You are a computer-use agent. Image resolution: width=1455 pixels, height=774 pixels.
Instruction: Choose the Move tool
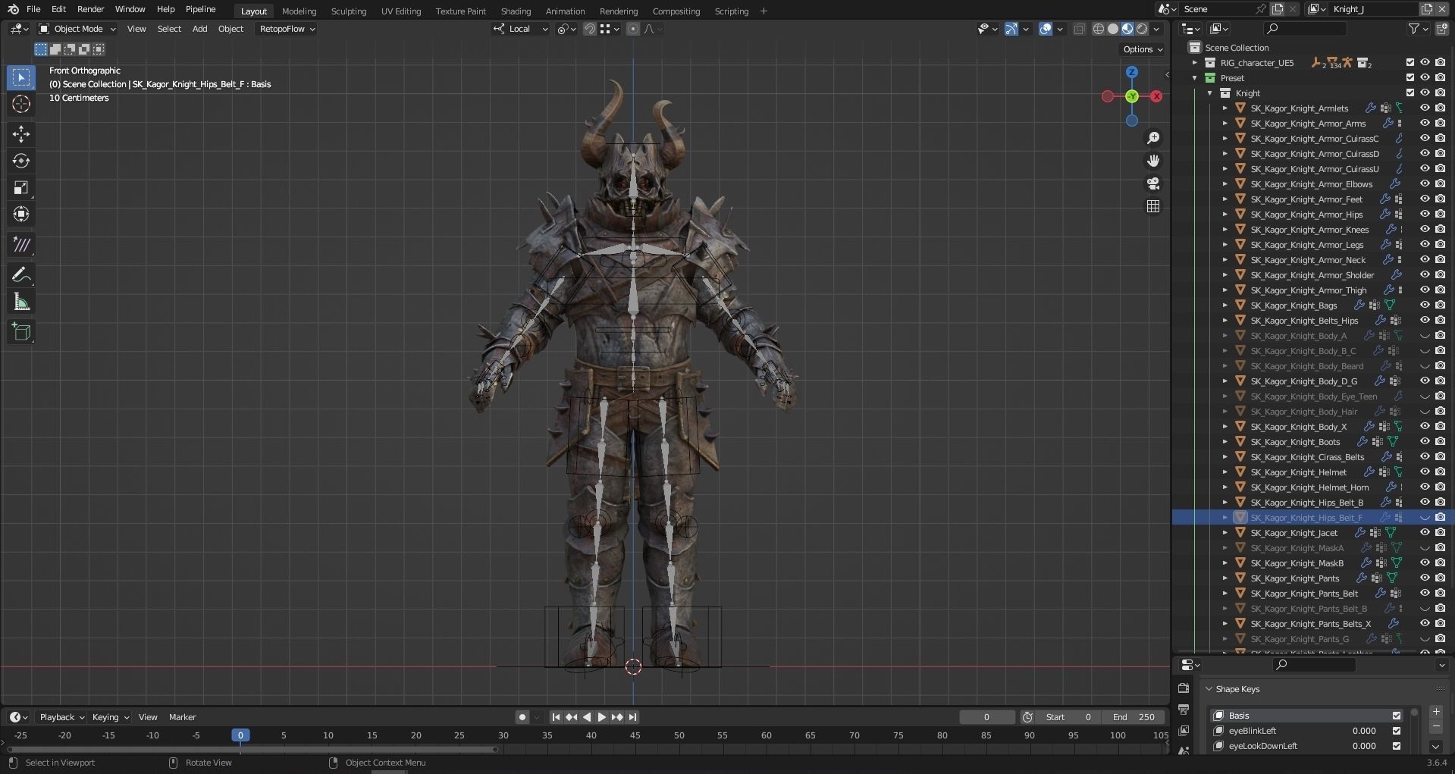pyautogui.click(x=21, y=134)
